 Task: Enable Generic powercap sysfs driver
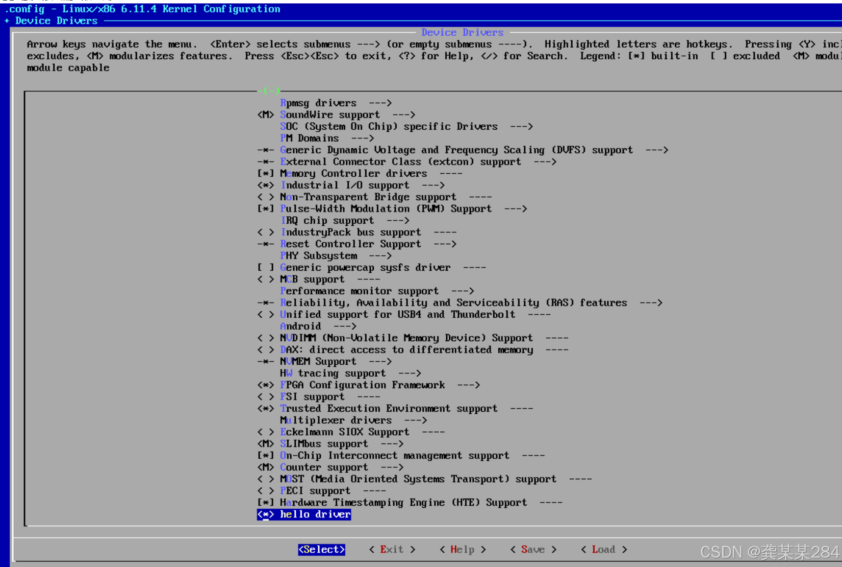pos(265,267)
